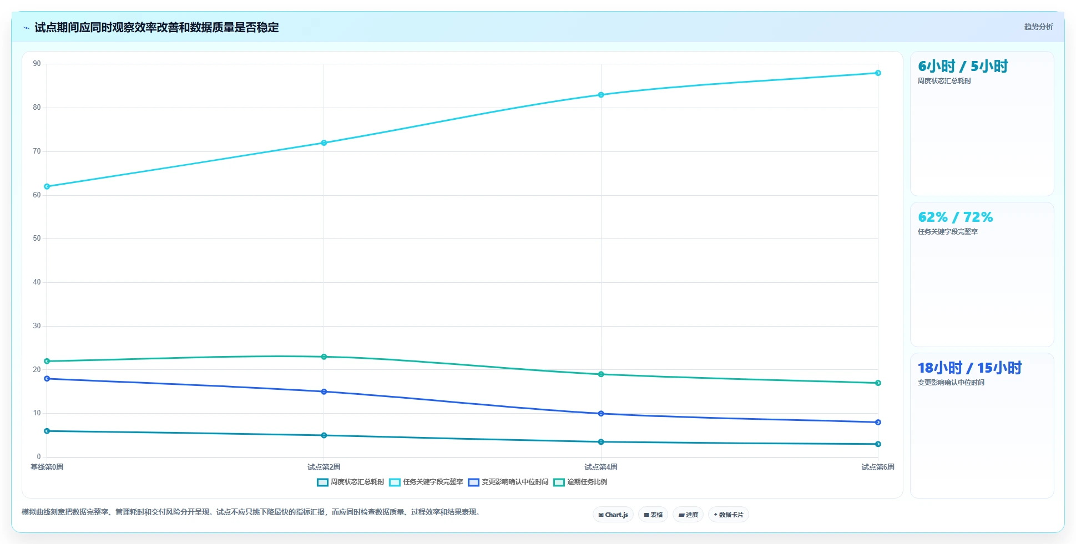Select the 逾期任务比例 point at 基线第0周
The height and width of the screenshot is (544, 1076).
[x=47, y=361]
